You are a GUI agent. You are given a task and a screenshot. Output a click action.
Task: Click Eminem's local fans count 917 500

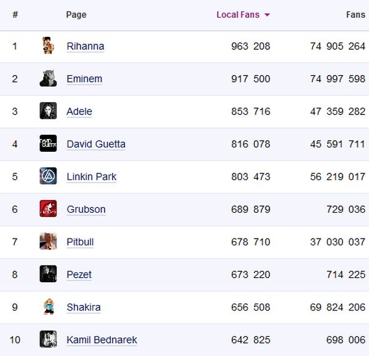(250, 79)
